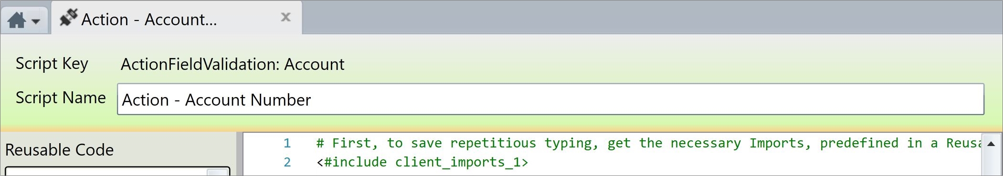Click the editor scrollbar up arrow

point(991,144)
